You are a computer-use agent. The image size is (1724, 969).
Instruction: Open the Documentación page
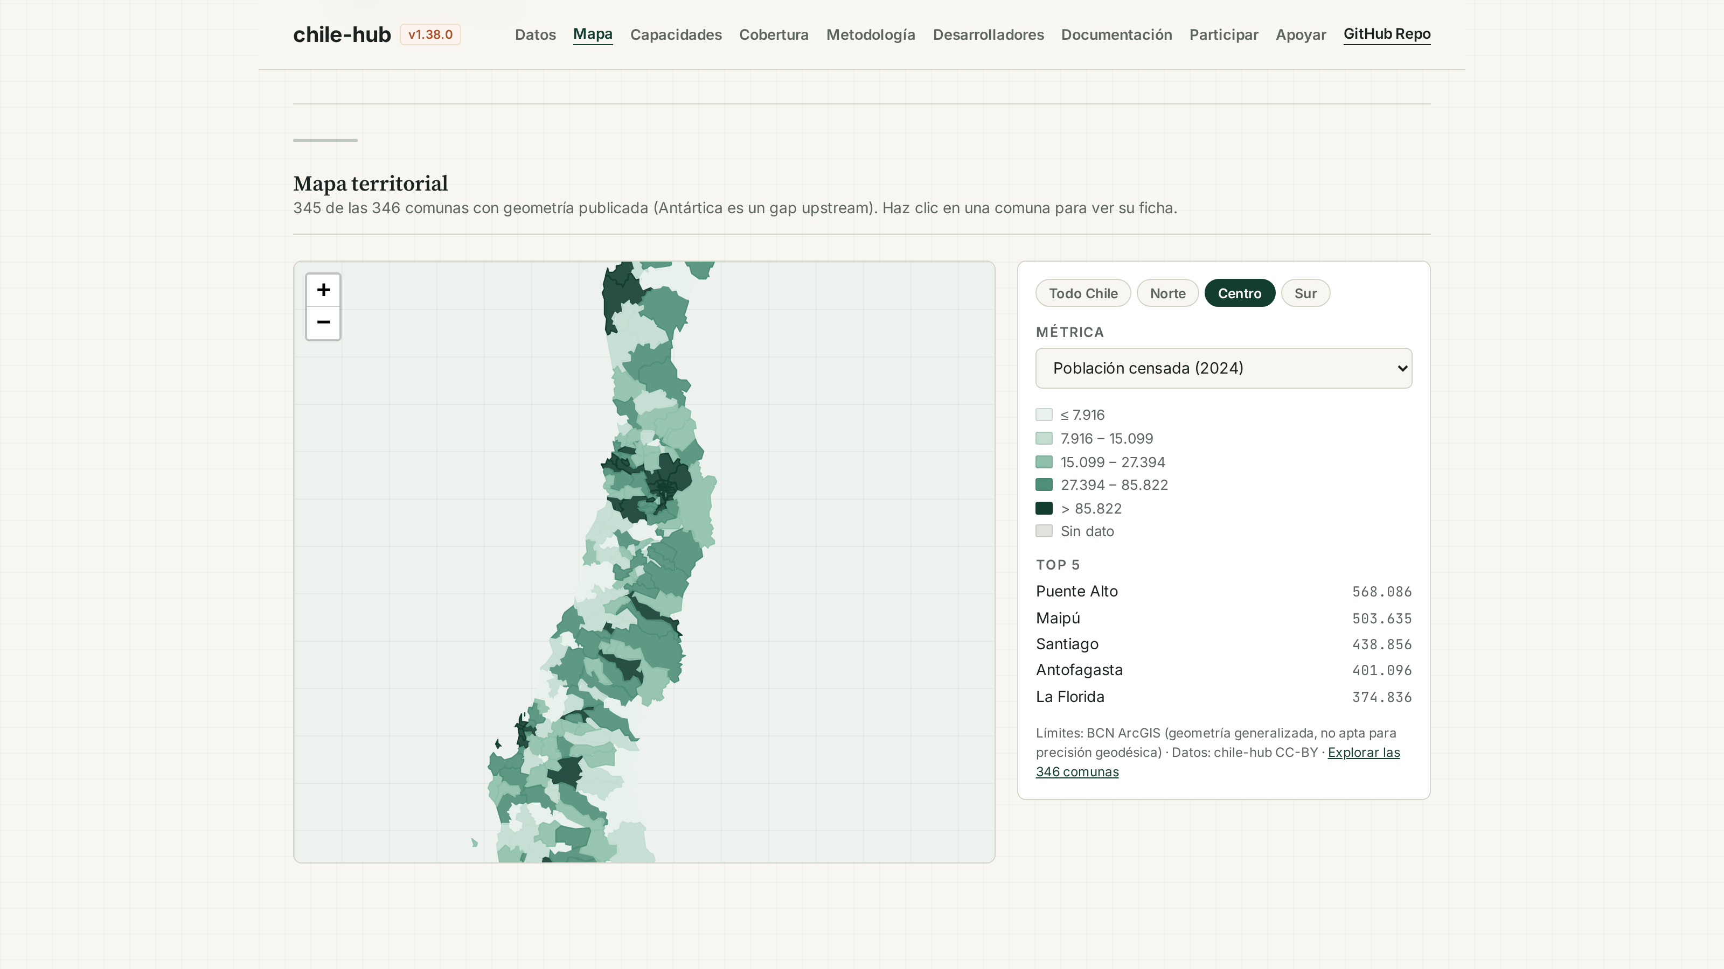tap(1116, 34)
